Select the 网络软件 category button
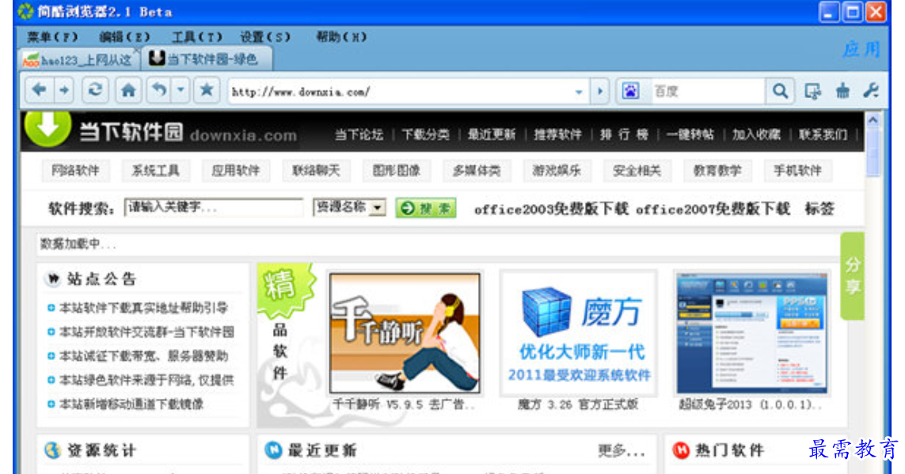The width and height of the screenshot is (905, 474). click(75, 171)
